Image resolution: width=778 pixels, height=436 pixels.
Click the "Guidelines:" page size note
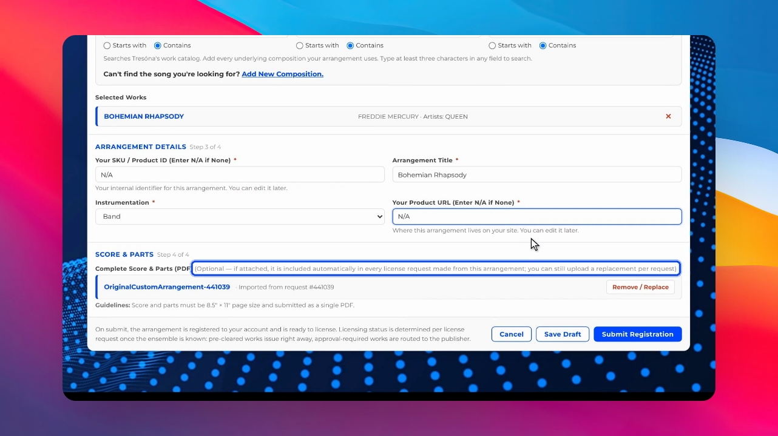(225, 305)
